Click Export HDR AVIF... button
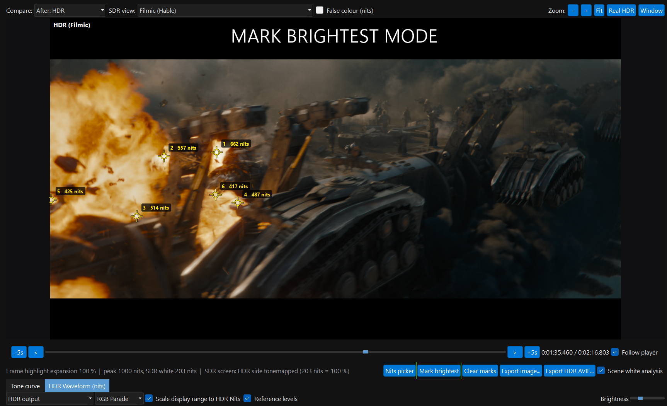 pyautogui.click(x=570, y=371)
